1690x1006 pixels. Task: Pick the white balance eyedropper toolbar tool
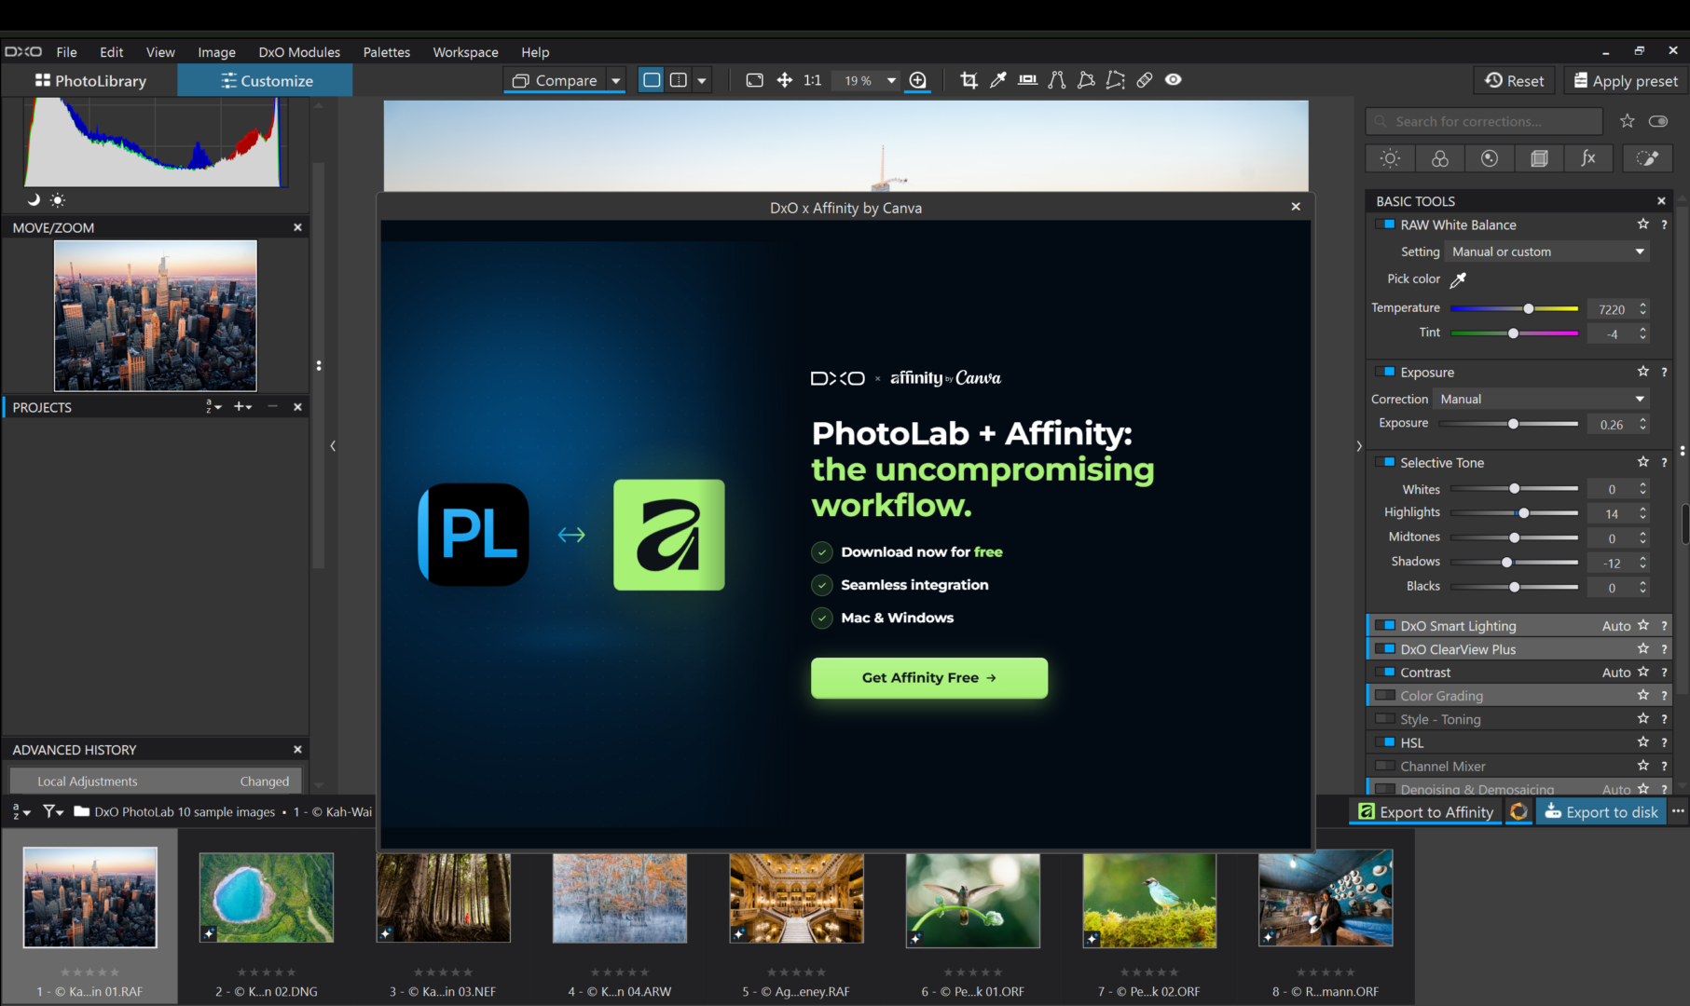[x=997, y=80]
